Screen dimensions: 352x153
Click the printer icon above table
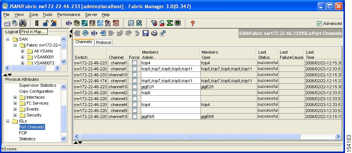[154, 34]
